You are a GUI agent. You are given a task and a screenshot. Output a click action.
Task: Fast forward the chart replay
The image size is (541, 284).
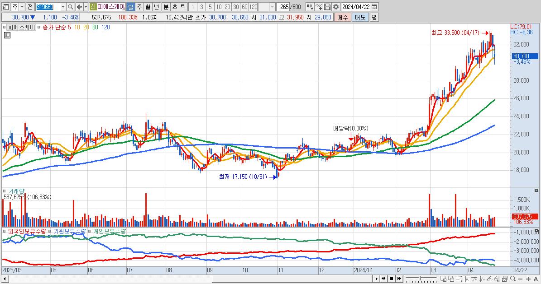(399, 279)
